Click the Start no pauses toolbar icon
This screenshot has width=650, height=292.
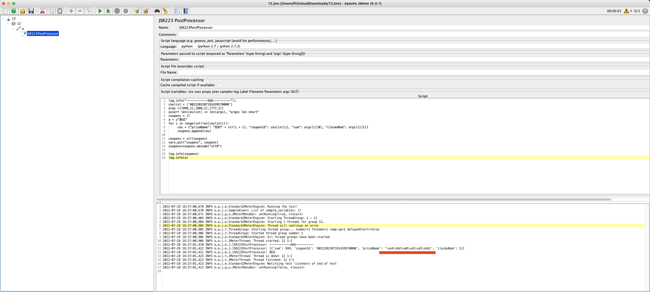108,11
